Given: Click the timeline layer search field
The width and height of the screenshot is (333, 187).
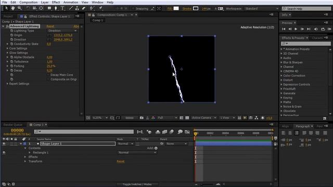Looking at the screenshot, I should point(84,131).
